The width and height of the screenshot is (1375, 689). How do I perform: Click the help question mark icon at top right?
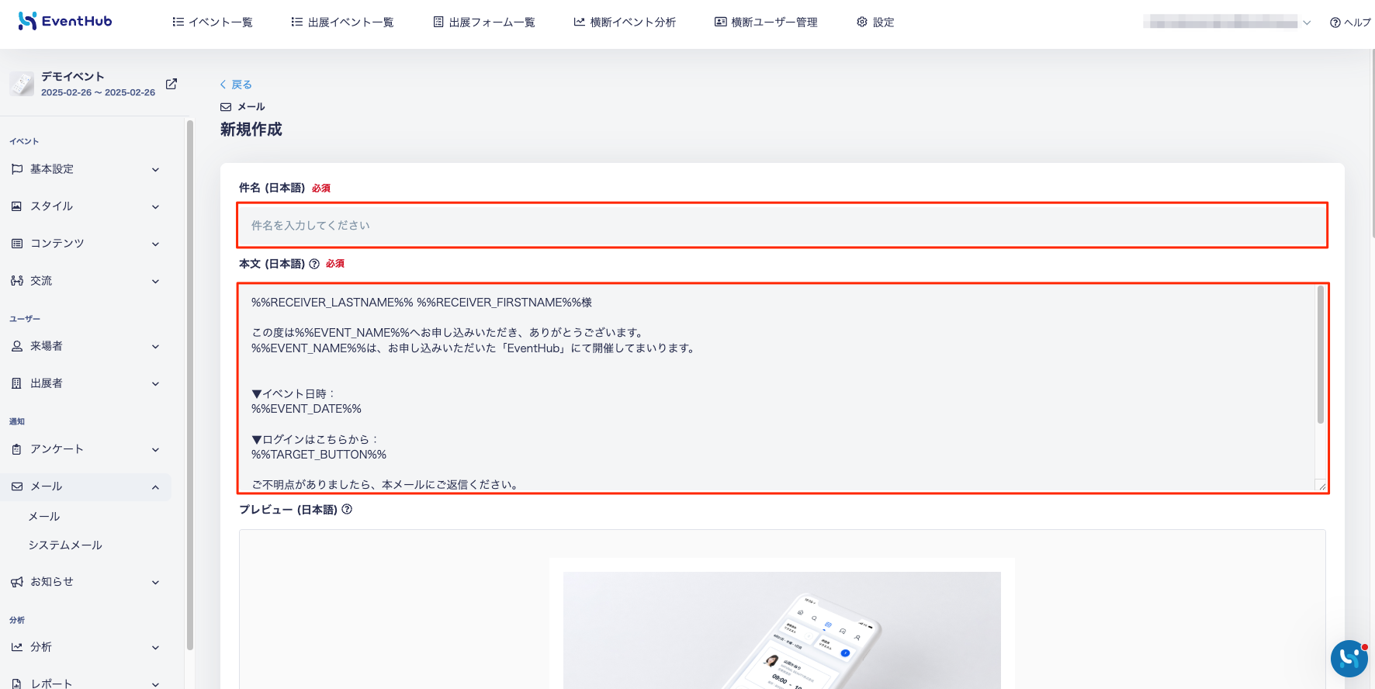(1335, 23)
